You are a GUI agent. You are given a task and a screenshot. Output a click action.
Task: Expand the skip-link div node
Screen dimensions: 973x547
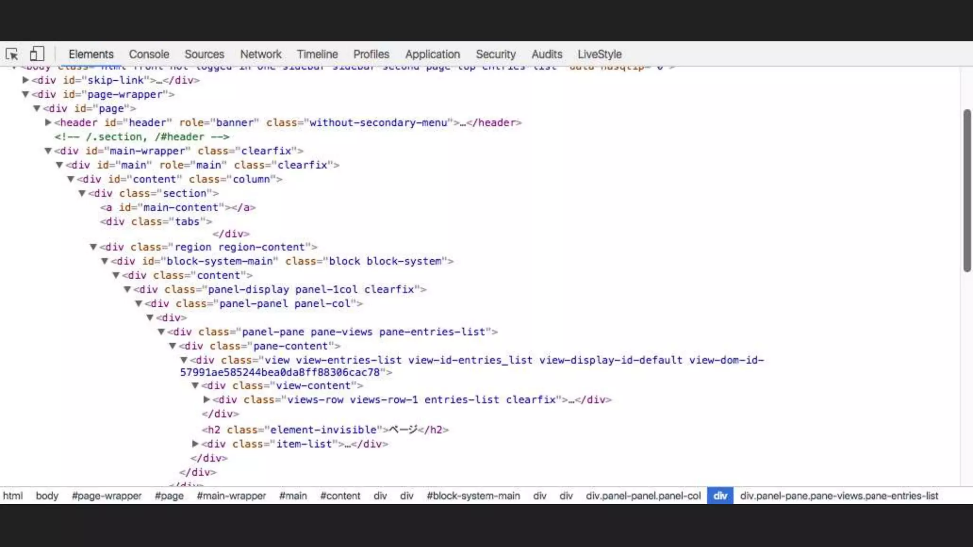(x=26, y=80)
